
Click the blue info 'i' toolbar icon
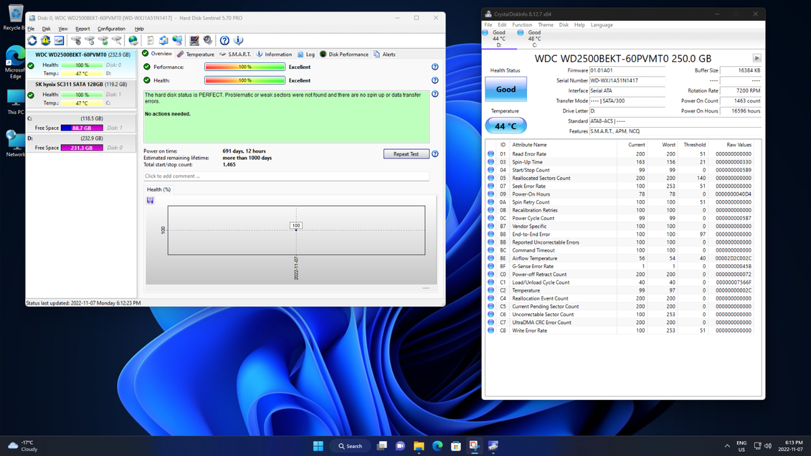click(237, 40)
